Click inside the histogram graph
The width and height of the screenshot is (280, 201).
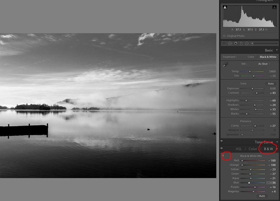(250, 16)
